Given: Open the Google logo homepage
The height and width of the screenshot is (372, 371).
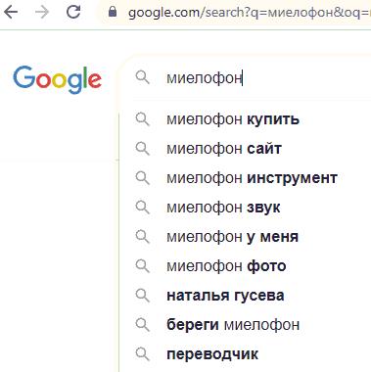Looking at the screenshot, I should click(57, 79).
